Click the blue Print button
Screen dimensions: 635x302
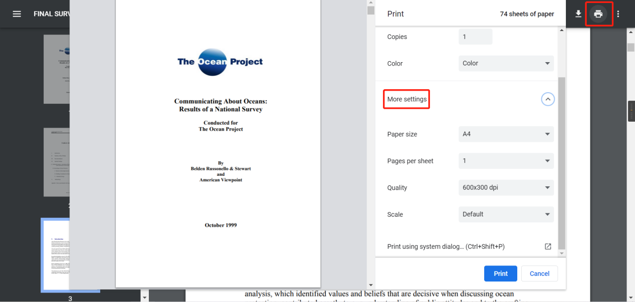501,273
